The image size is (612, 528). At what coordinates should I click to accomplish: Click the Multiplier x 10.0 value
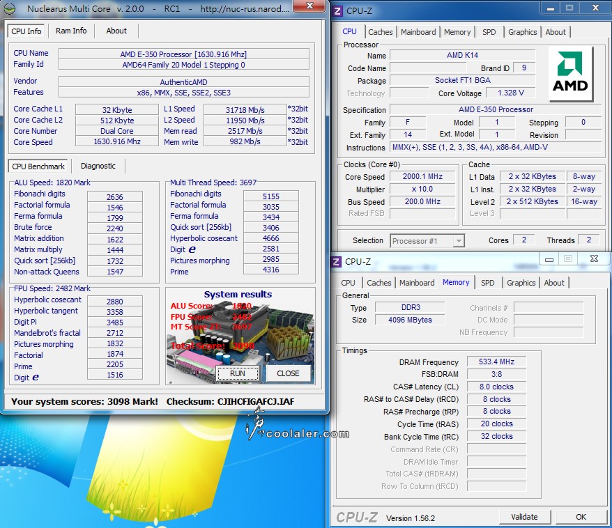[x=422, y=189]
